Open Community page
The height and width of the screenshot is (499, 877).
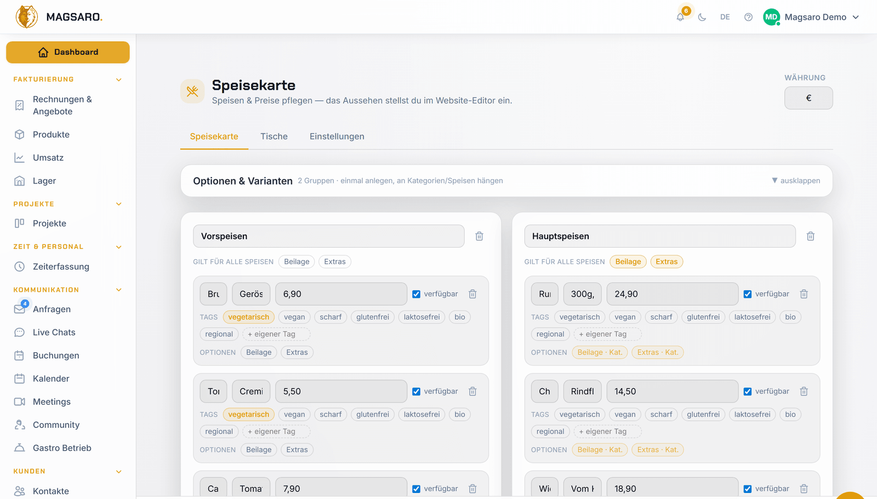point(68,425)
